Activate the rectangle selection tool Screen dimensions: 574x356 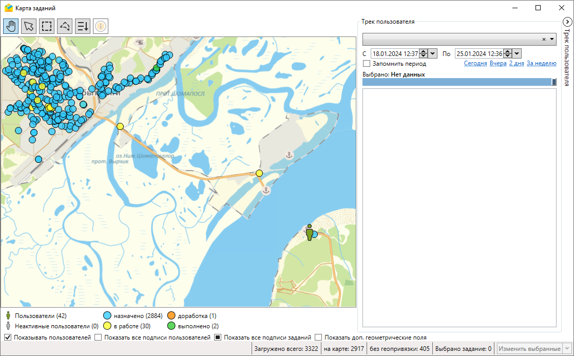[47, 26]
